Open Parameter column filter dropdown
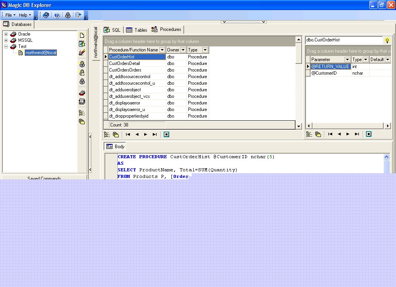This screenshot has width=396, height=287. [348, 60]
